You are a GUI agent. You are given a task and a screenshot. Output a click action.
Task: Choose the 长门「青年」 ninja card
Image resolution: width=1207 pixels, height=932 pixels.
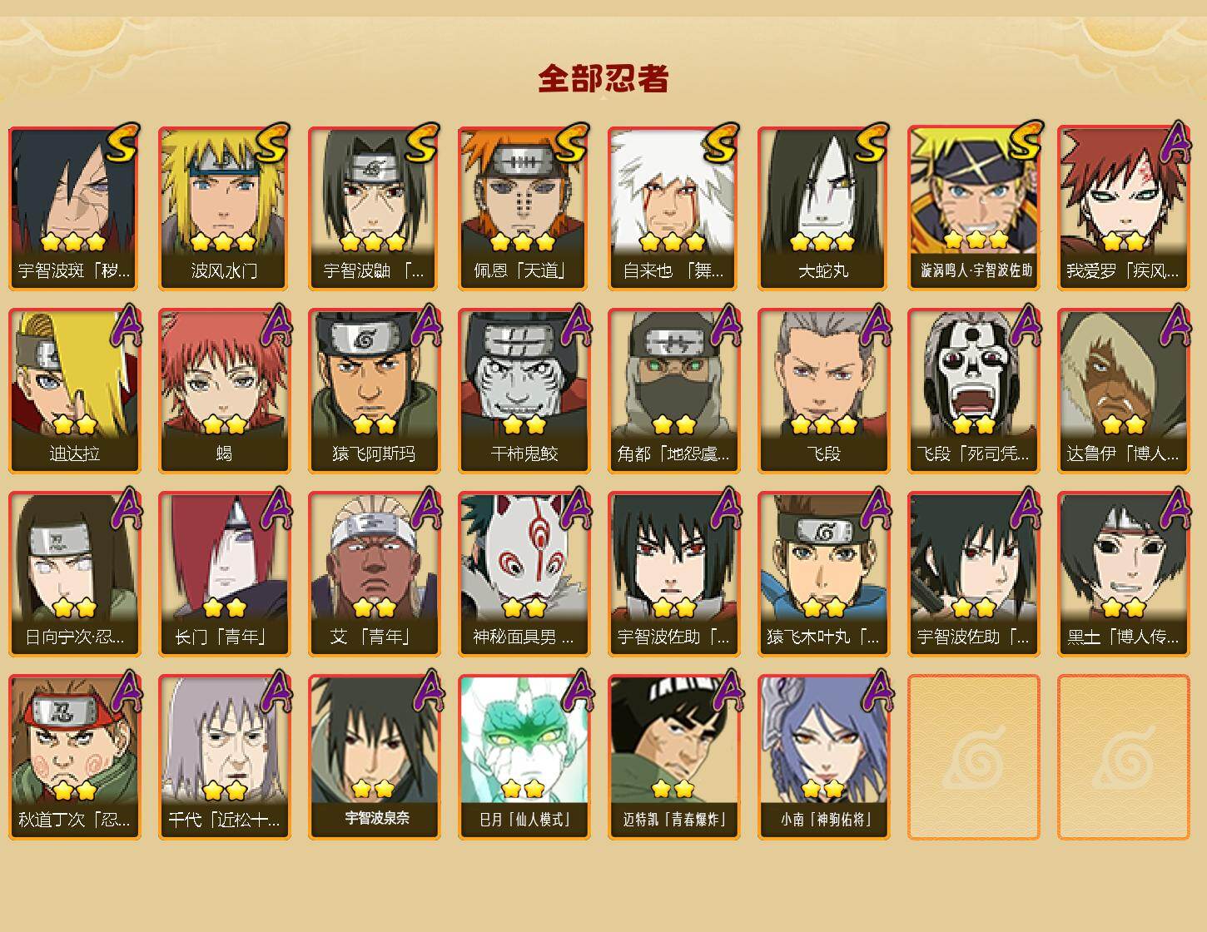coord(224,574)
